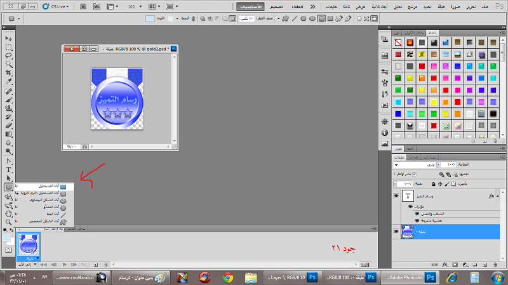Select the Type tool in the toolbox
Image resolution: width=508 pixels, height=285 pixels.
coord(9,170)
